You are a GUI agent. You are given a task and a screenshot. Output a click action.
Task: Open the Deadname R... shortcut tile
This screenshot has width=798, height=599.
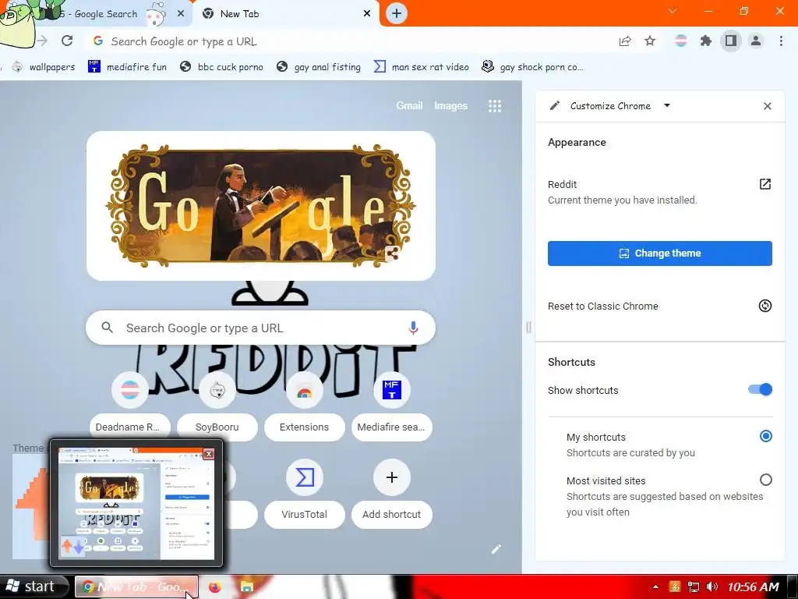pos(130,407)
